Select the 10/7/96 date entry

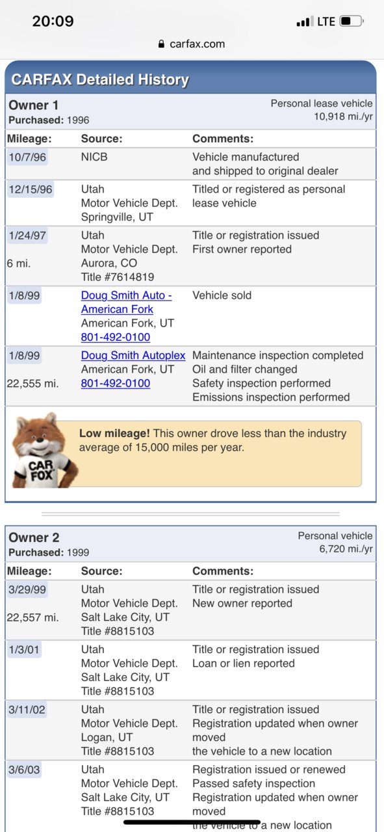[x=26, y=157]
